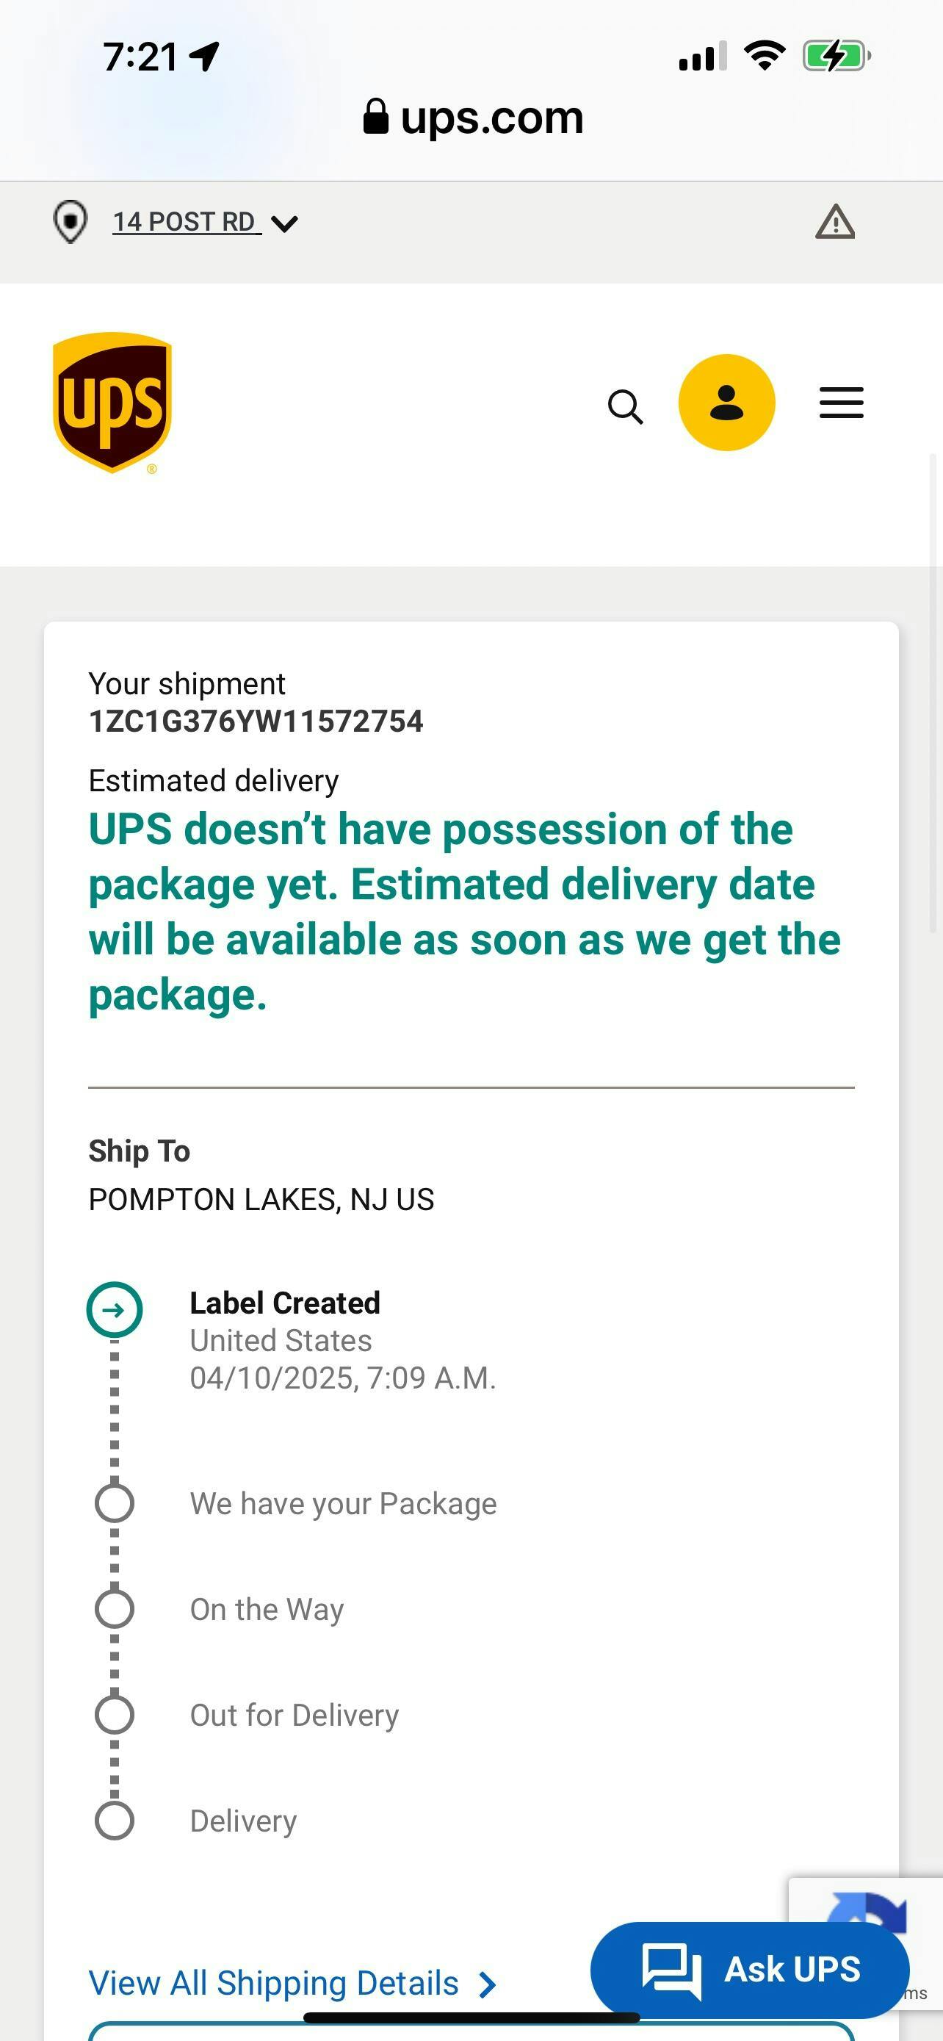
Task: Tap the battery charging status icon
Action: click(836, 57)
